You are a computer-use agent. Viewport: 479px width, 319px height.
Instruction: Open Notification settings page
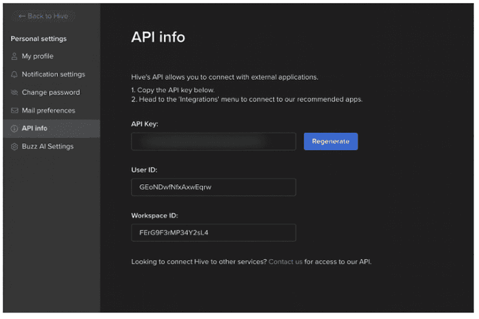click(x=54, y=74)
